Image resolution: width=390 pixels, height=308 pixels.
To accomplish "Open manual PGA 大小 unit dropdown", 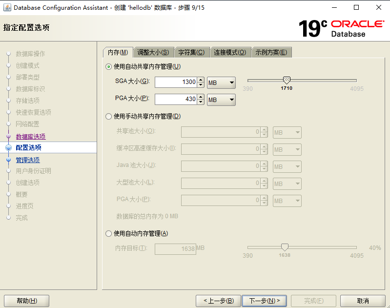I will (x=287, y=201).
